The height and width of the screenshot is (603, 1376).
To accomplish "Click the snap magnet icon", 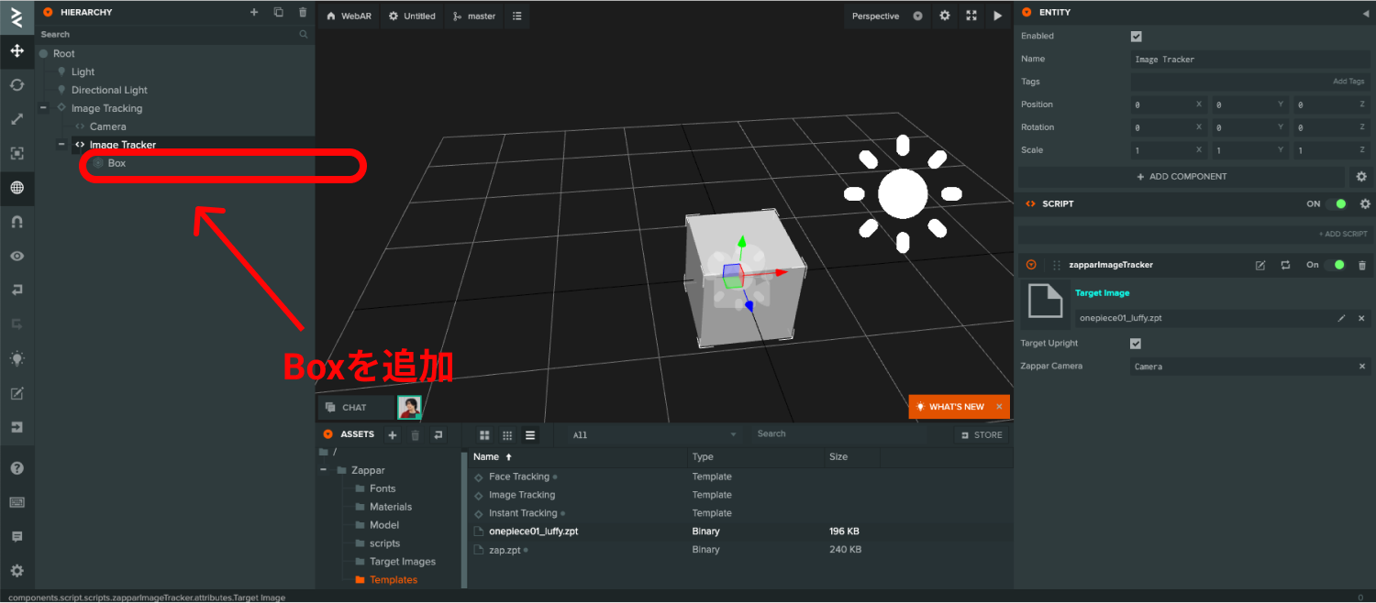I will click(x=17, y=222).
